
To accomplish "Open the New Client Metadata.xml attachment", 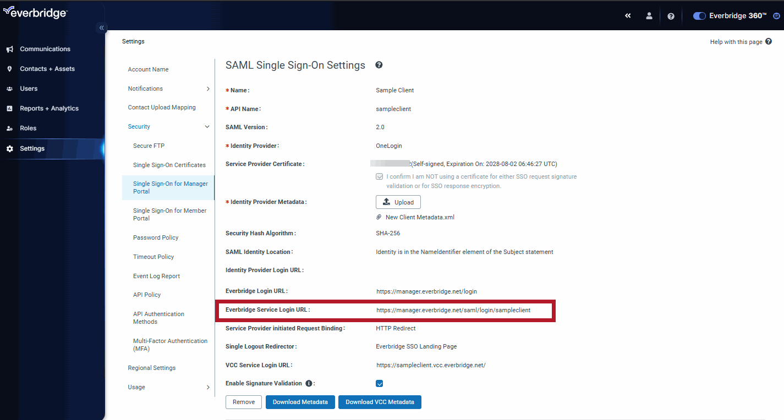I will point(419,217).
